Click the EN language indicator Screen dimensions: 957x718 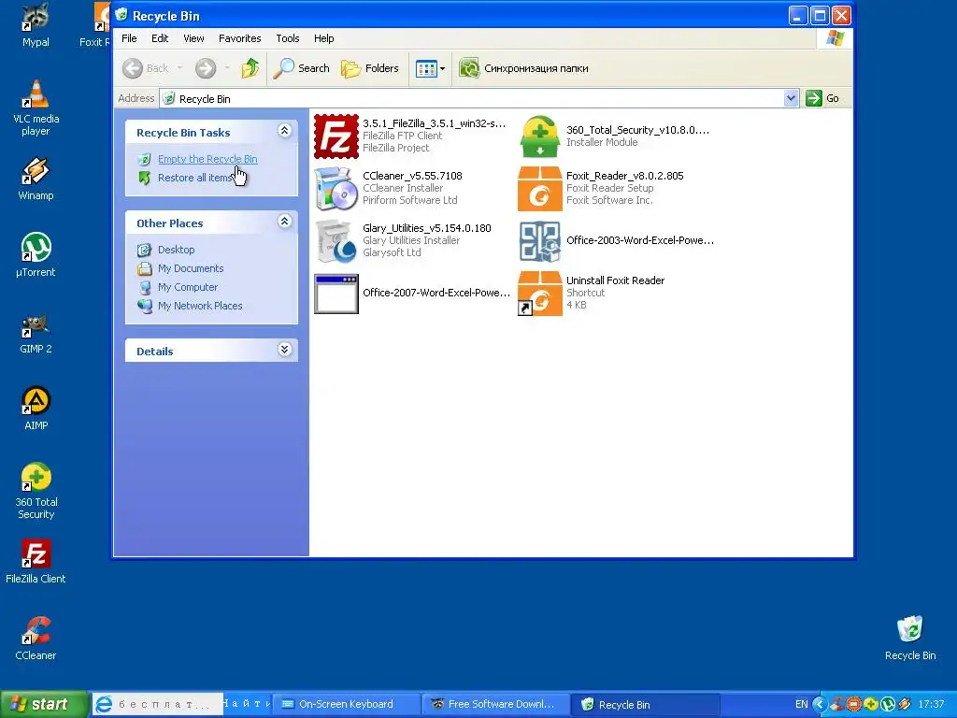(801, 704)
